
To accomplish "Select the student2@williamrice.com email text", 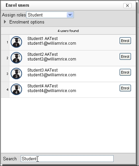I will tap(52, 59).
